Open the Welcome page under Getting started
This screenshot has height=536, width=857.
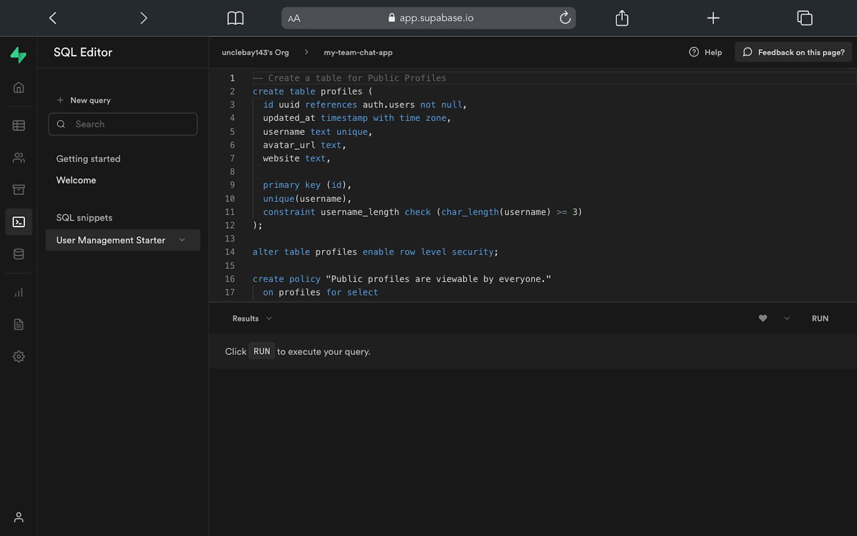pyautogui.click(x=76, y=180)
